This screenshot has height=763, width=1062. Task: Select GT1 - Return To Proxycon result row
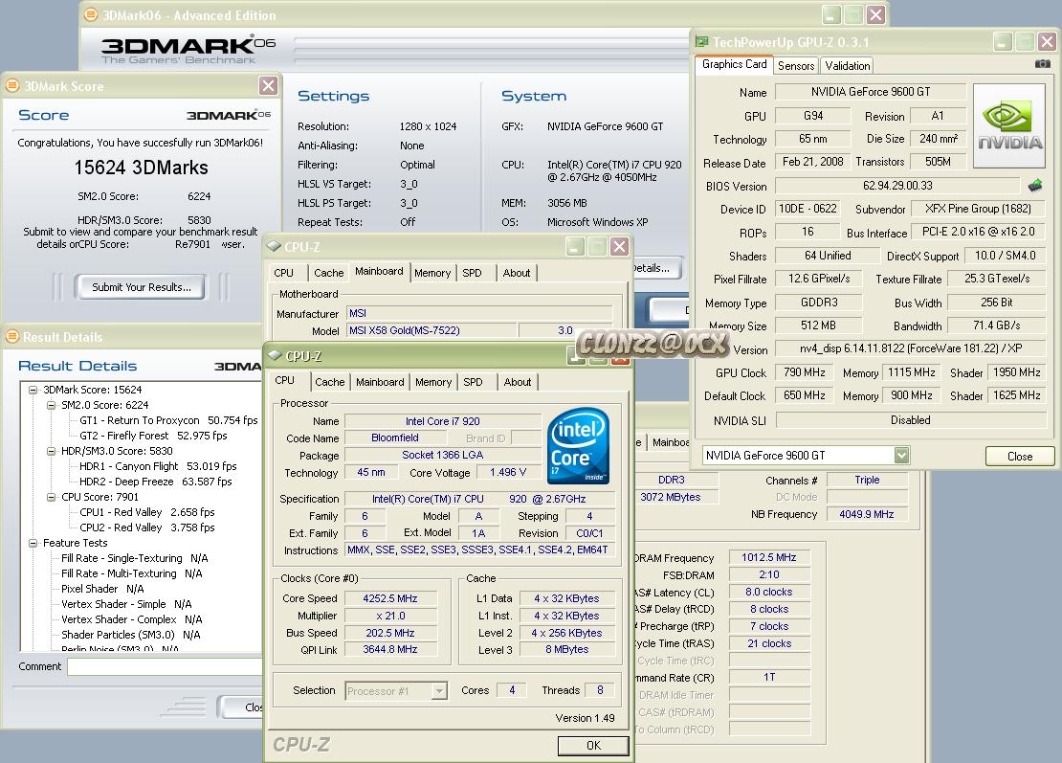(x=168, y=421)
